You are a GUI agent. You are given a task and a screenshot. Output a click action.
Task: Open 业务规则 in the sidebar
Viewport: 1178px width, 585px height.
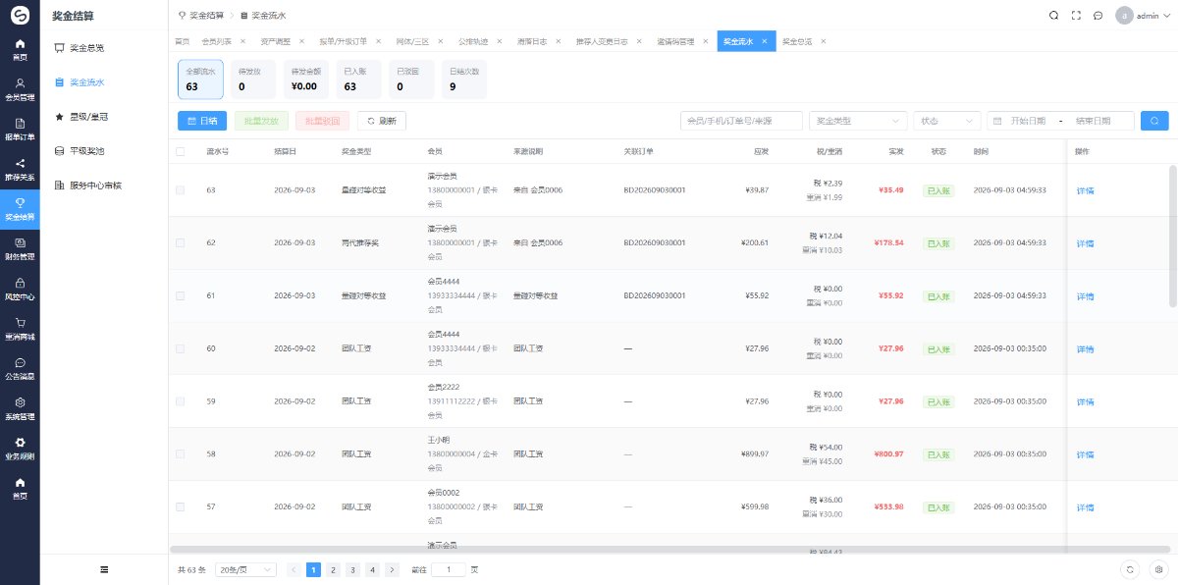[20, 448]
